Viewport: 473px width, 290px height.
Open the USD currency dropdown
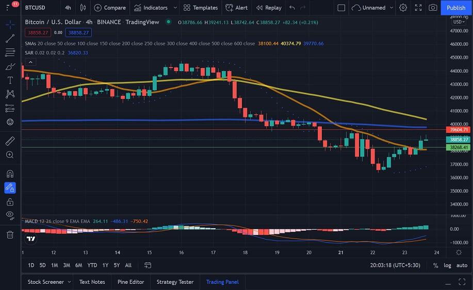tap(458, 22)
